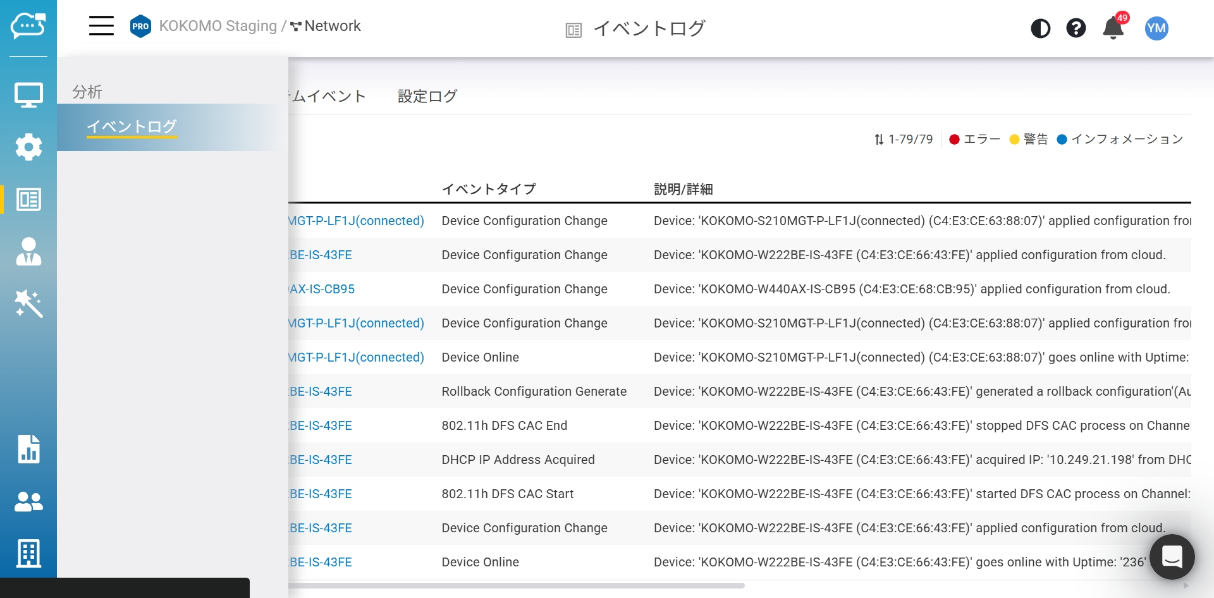Viewport: 1214px width, 598px height.
Task: Click the Network breadcrumb selector
Action: tap(326, 26)
